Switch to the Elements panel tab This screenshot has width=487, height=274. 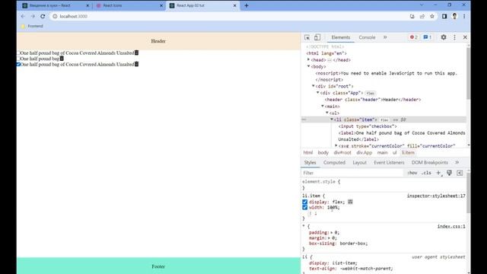(340, 37)
